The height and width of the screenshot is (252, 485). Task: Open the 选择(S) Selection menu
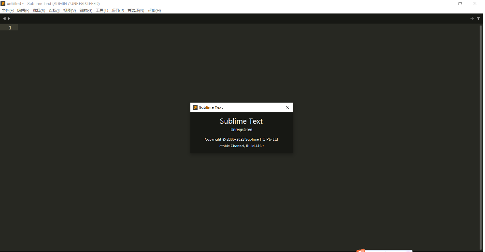coord(39,10)
